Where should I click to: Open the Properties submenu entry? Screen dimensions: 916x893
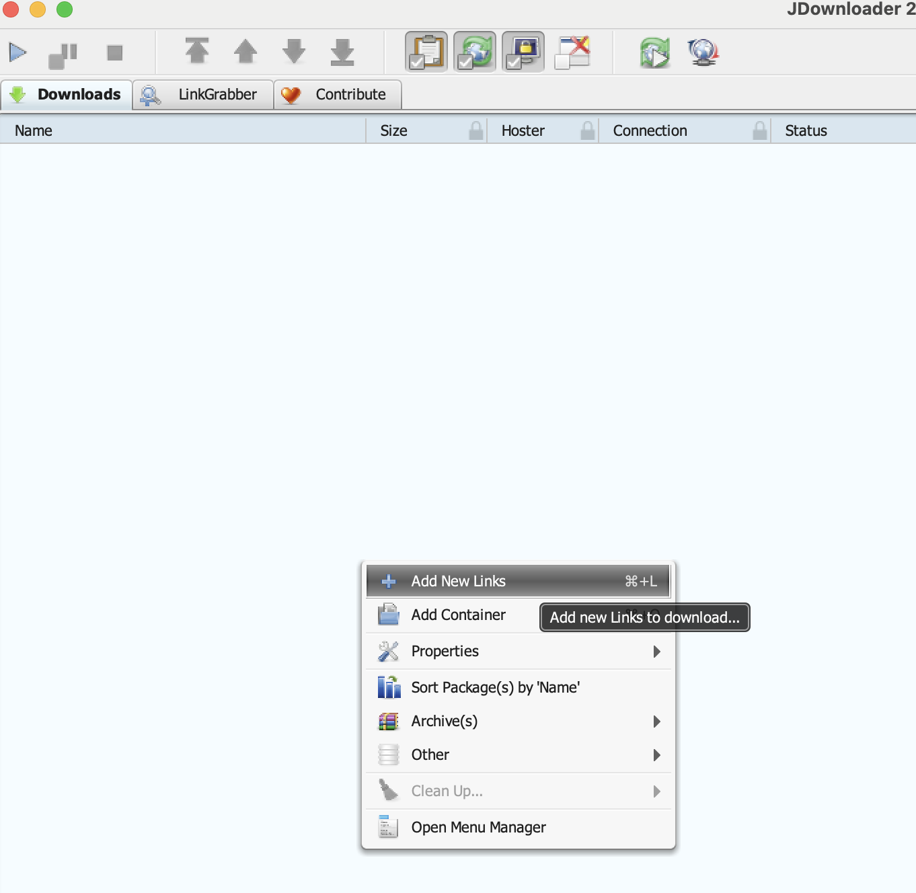pos(519,651)
